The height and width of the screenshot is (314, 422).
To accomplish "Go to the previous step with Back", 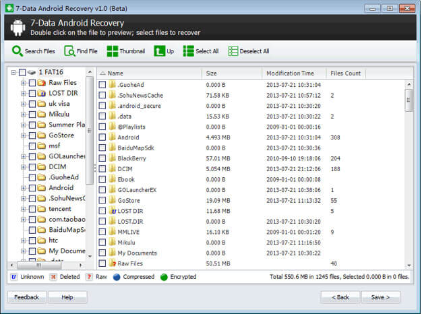I will pyautogui.click(x=340, y=297).
